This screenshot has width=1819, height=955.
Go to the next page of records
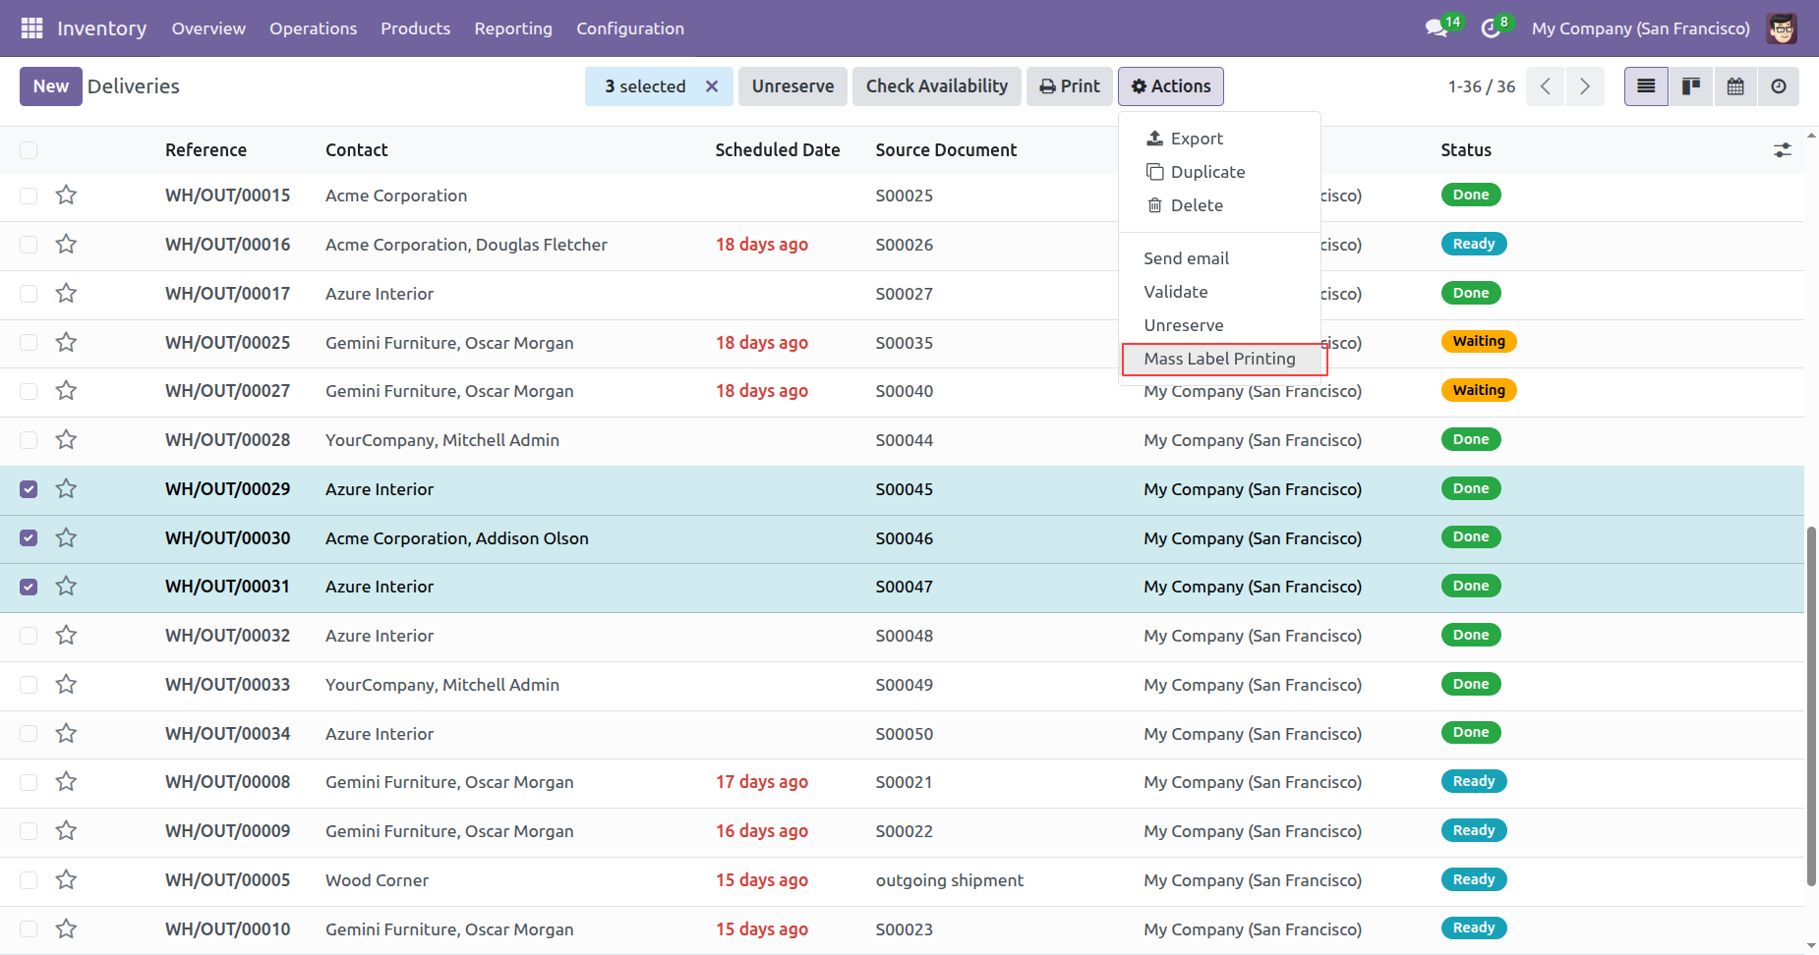(1584, 86)
